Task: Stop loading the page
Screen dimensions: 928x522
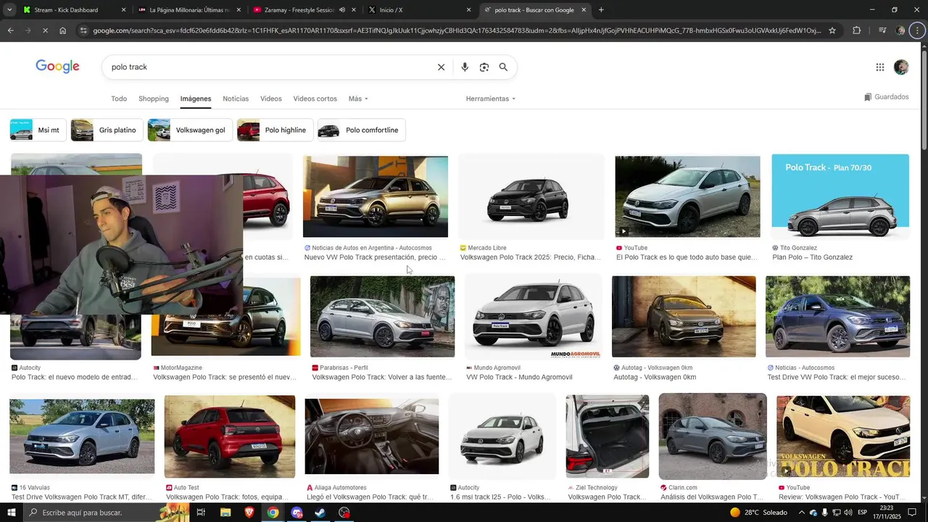Action: [x=45, y=30]
